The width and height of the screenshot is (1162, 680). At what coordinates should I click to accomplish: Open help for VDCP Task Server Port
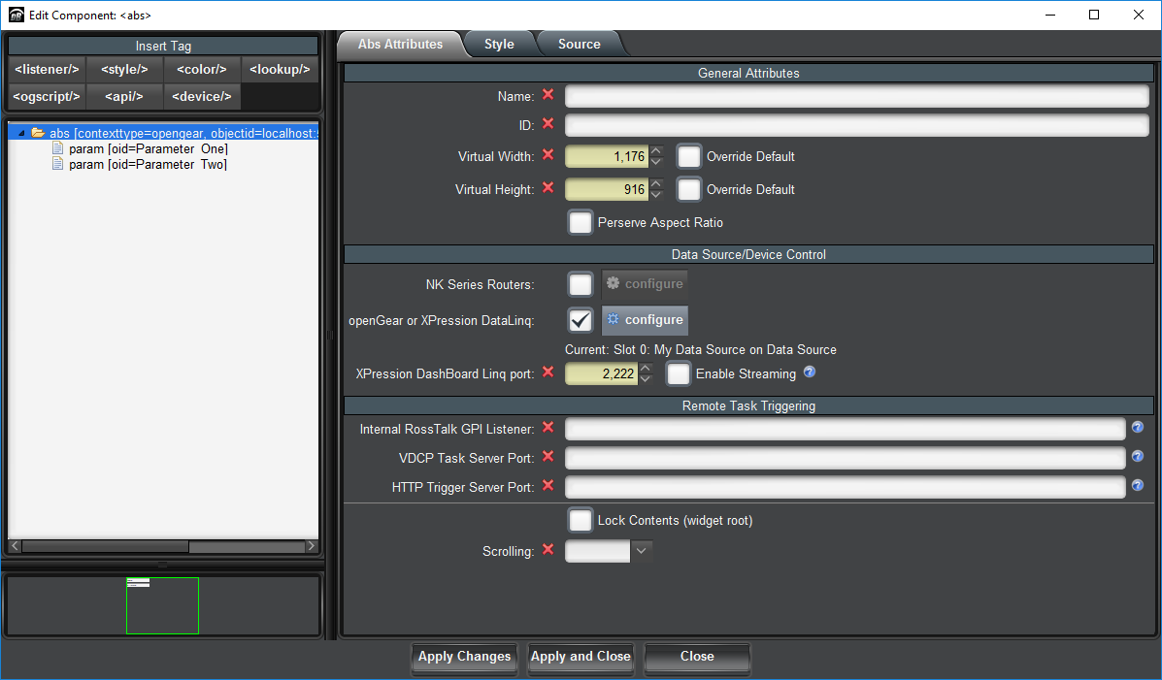pos(1138,456)
